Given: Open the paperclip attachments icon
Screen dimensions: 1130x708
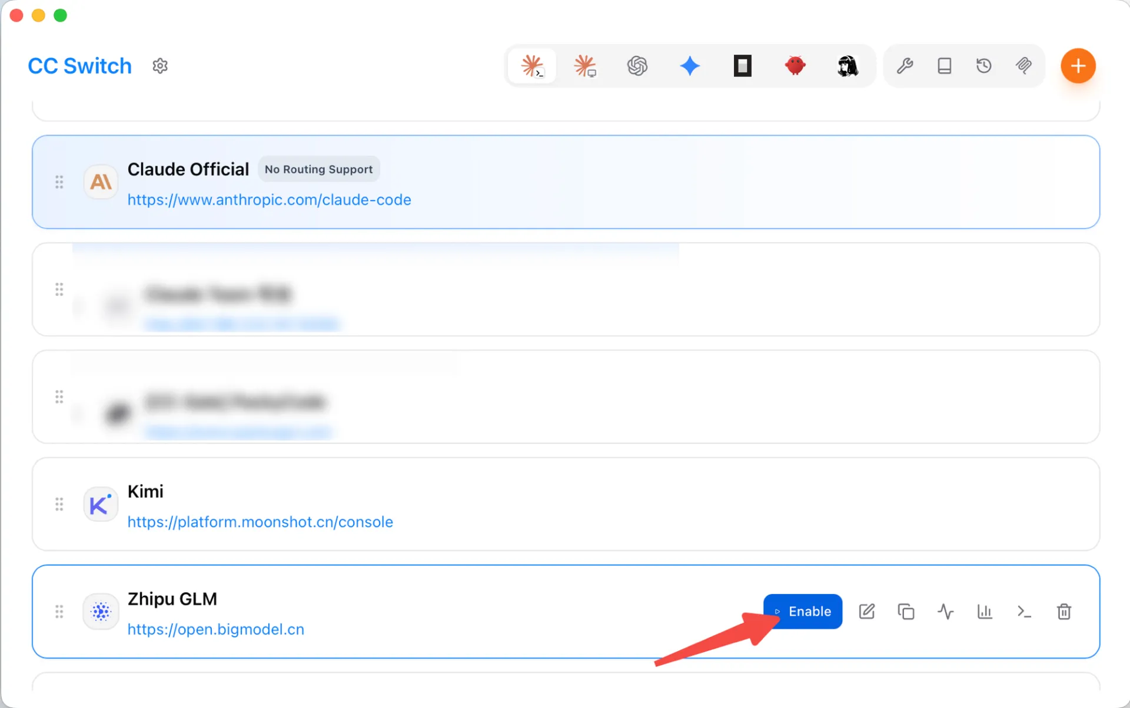Looking at the screenshot, I should click(x=1024, y=66).
